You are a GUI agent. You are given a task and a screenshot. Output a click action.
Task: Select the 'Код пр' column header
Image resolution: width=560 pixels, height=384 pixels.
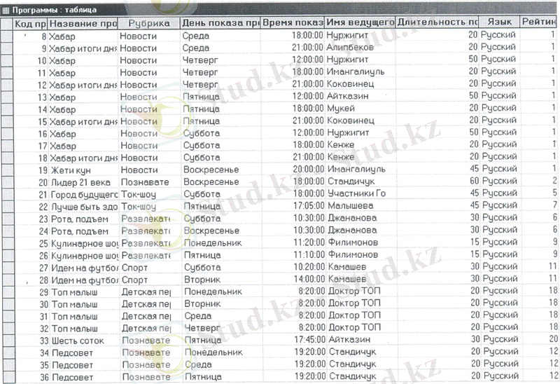pyautogui.click(x=31, y=24)
